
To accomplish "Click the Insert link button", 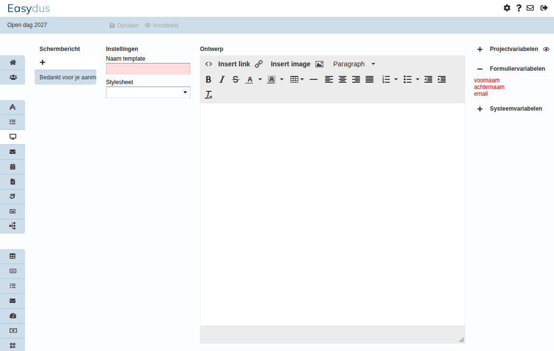I will tap(240, 64).
